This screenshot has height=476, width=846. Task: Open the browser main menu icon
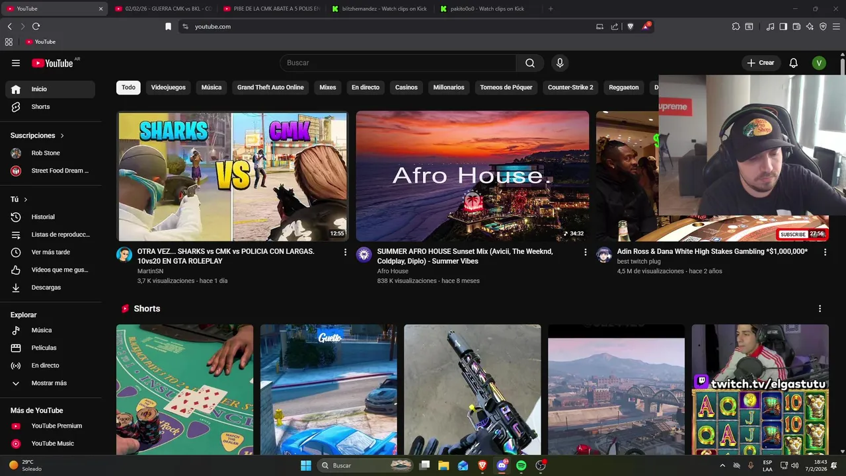pyautogui.click(x=836, y=26)
